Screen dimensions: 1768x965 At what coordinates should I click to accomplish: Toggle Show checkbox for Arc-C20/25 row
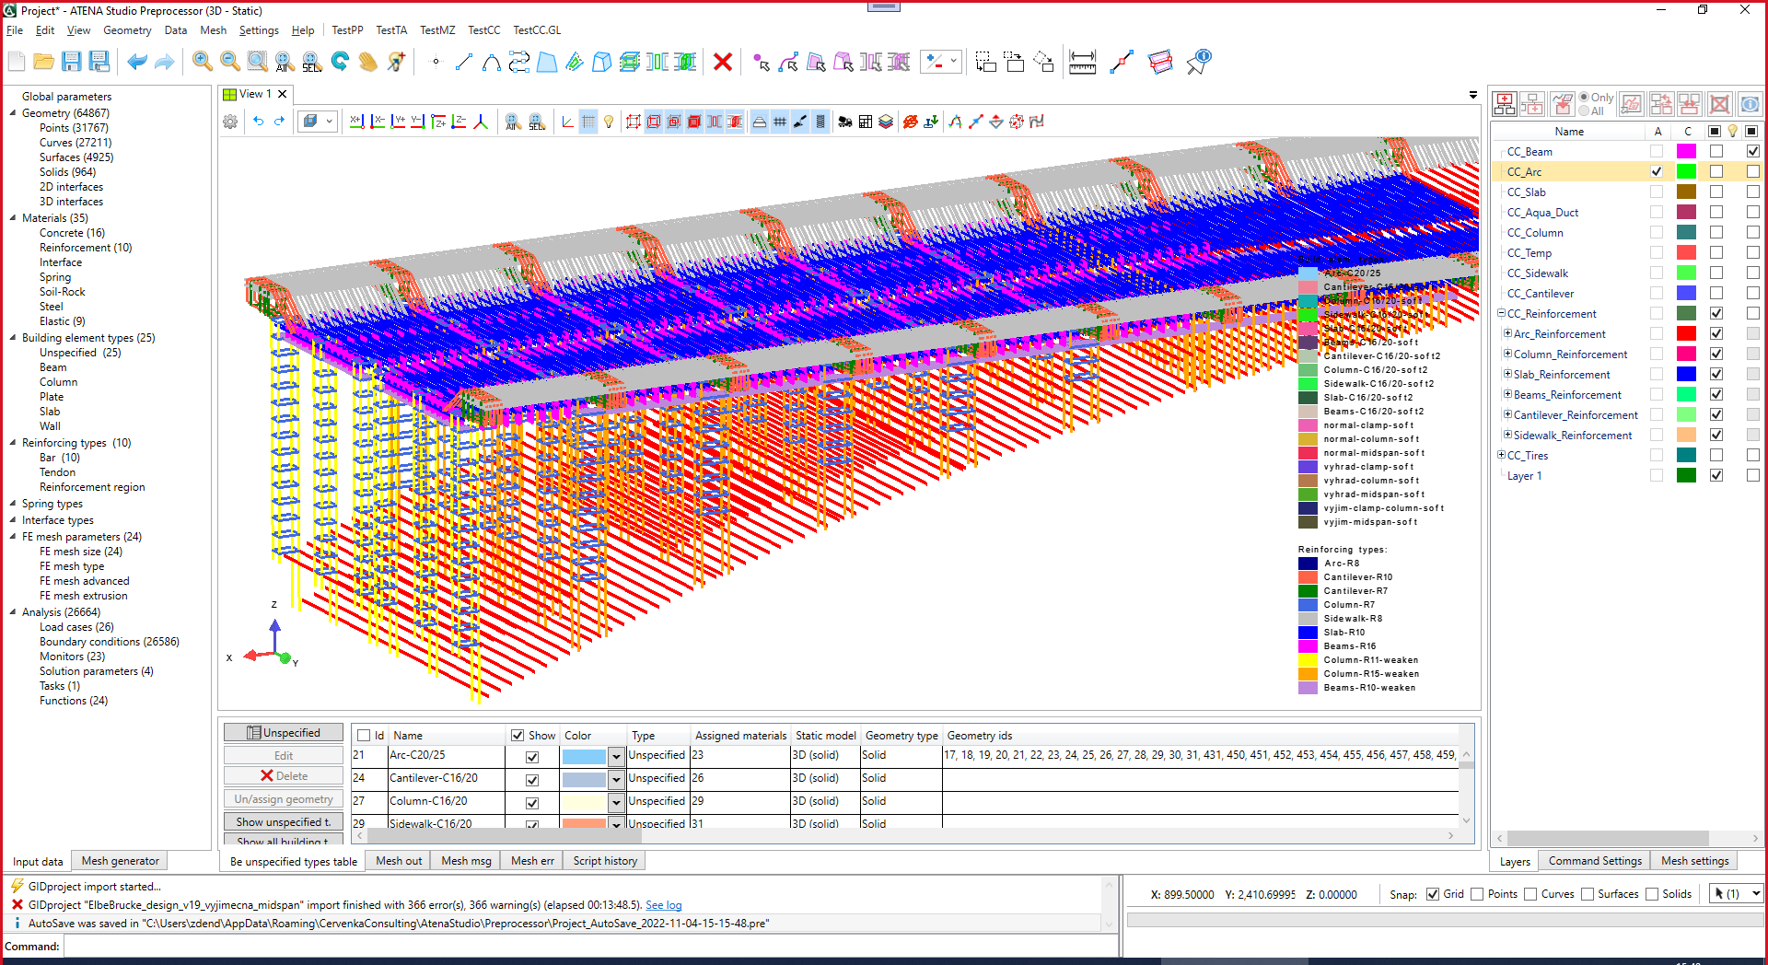(x=531, y=757)
